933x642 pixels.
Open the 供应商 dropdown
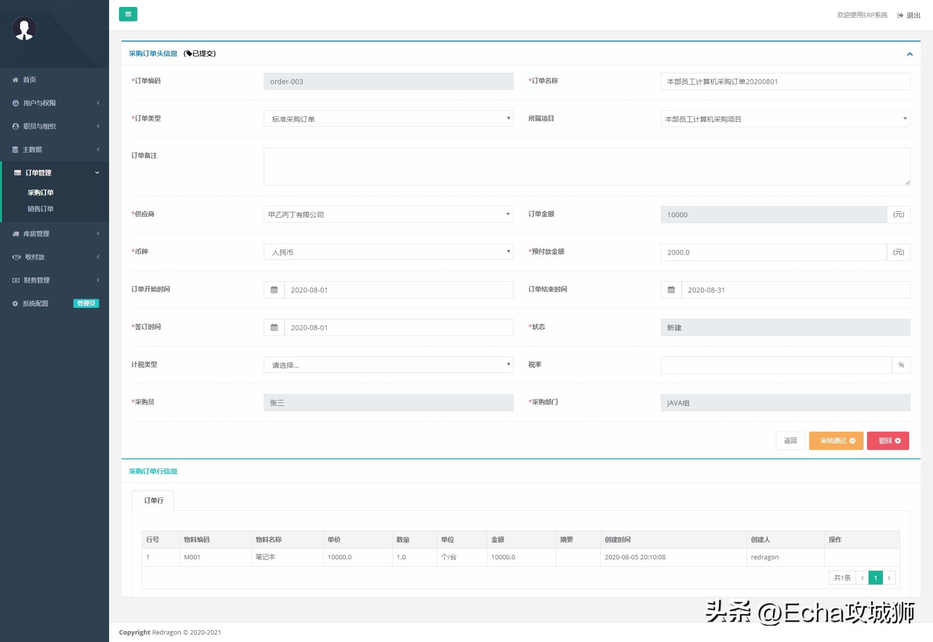389,214
